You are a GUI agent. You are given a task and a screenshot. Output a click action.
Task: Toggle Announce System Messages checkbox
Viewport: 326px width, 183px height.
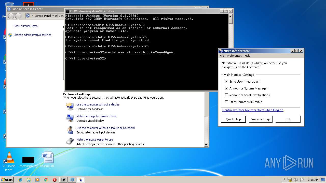pos(226,88)
